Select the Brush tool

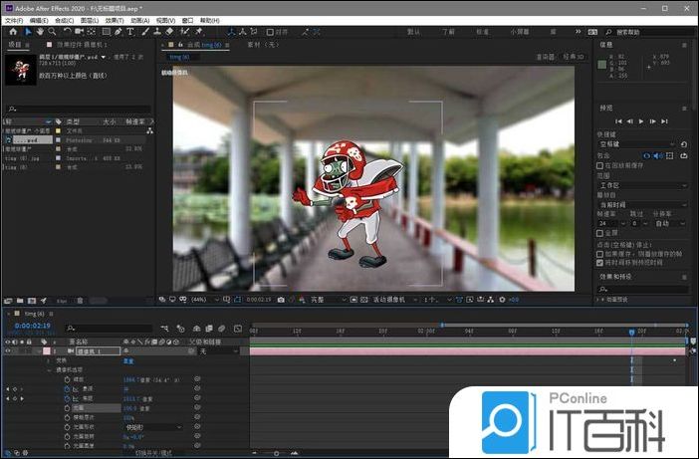pos(144,32)
